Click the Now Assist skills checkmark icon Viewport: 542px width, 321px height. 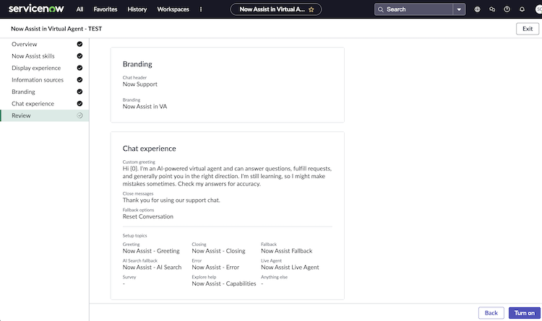(x=79, y=56)
